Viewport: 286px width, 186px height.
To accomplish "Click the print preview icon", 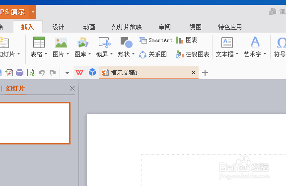I will [x=30, y=73].
